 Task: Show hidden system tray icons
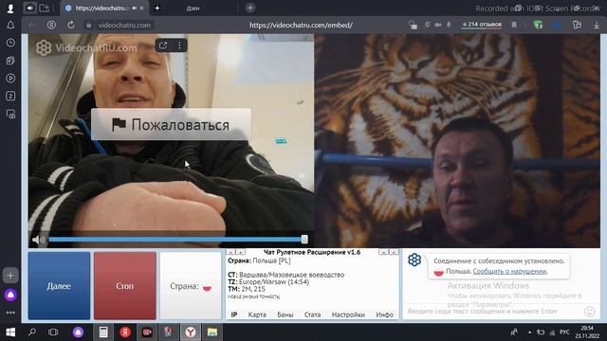pos(529,332)
